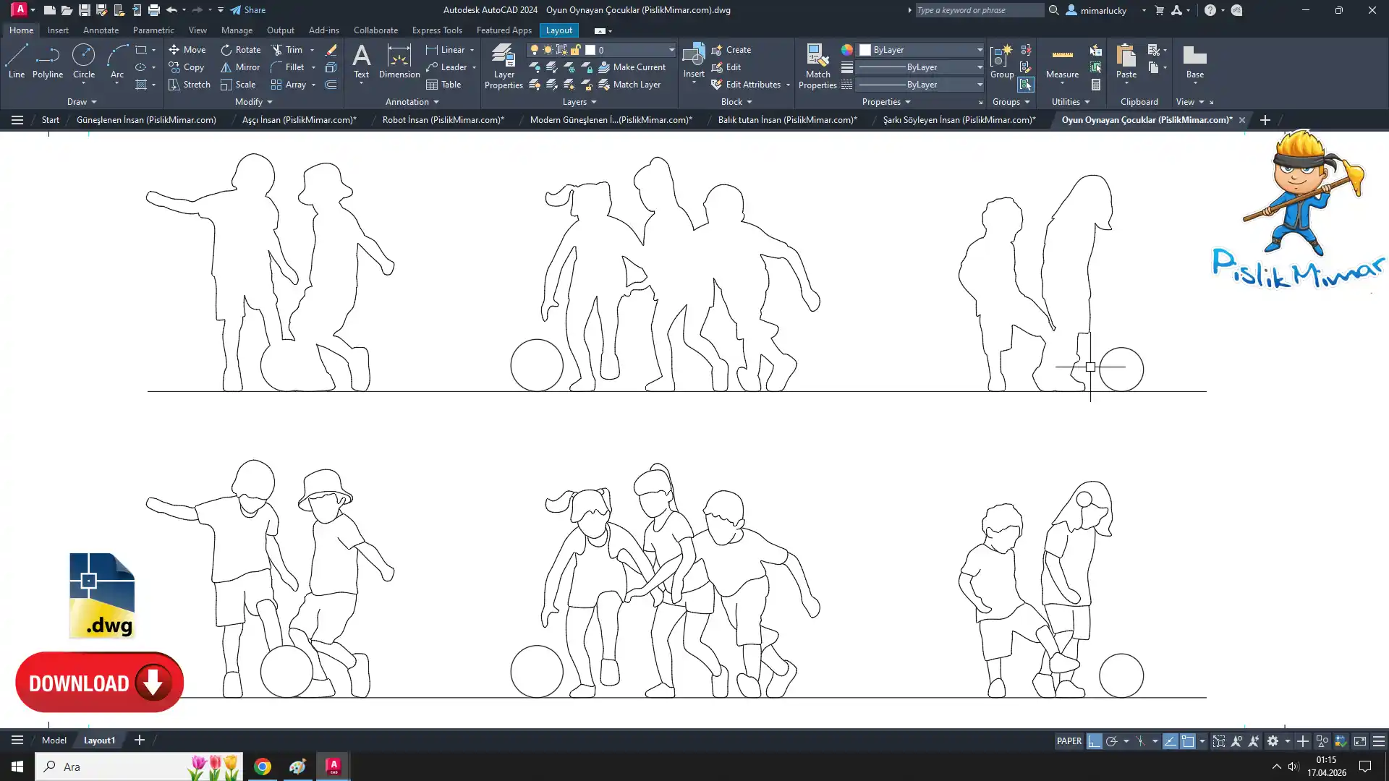Screen dimensions: 1389x781
Task: Click the object color wheel swatch
Action: tap(847, 50)
